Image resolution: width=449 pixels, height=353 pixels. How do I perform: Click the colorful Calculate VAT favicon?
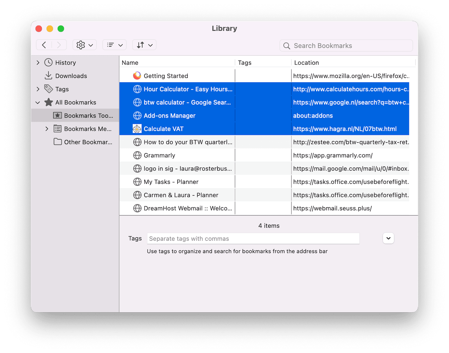tap(137, 128)
